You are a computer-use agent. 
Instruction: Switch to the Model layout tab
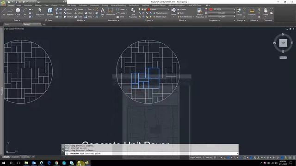6,157
